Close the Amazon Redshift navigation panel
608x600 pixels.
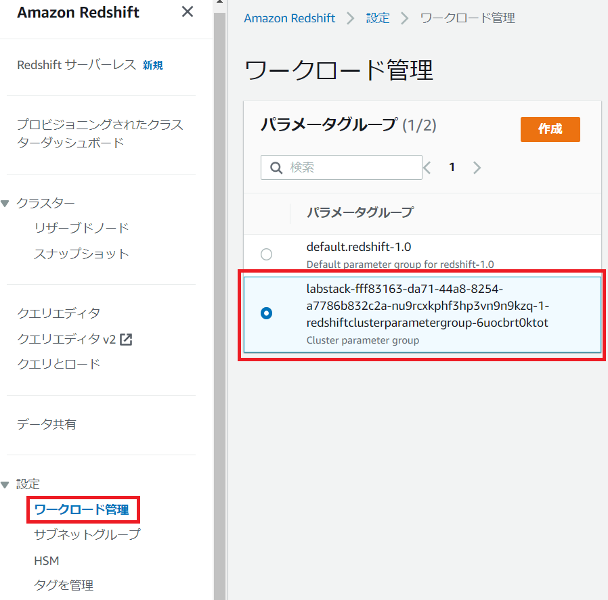[x=188, y=12]
